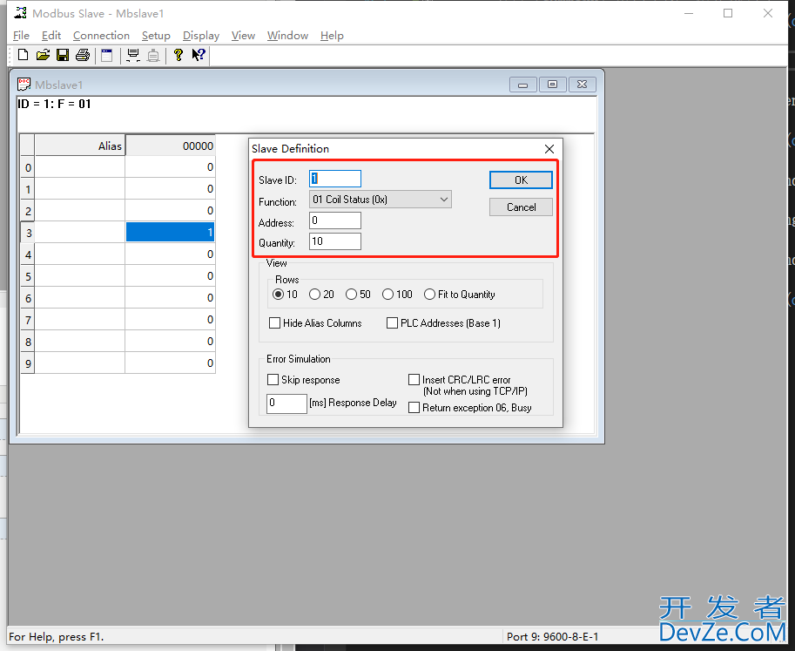Click the Mbslave1 child window document icon
The image size is (795, 651).
click(x=24, y=85)
